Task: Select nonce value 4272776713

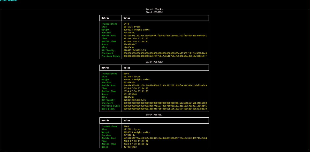Action: [130, 147]
